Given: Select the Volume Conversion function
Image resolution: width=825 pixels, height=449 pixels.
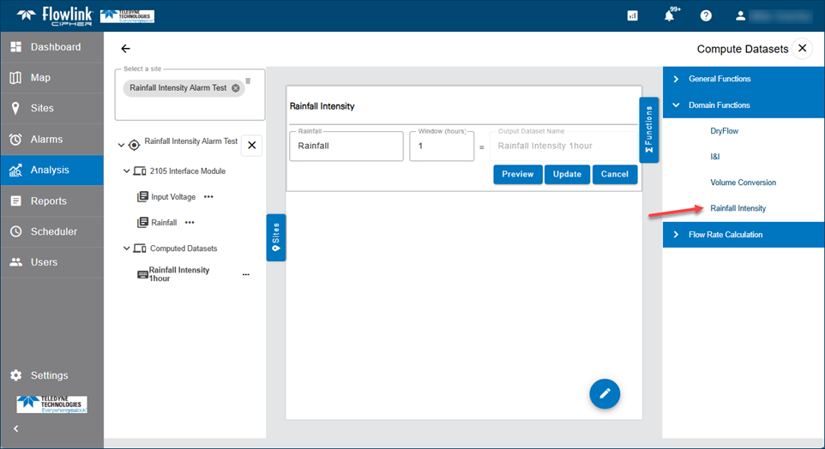Looking at the screenshot, I should pos(743,183).
